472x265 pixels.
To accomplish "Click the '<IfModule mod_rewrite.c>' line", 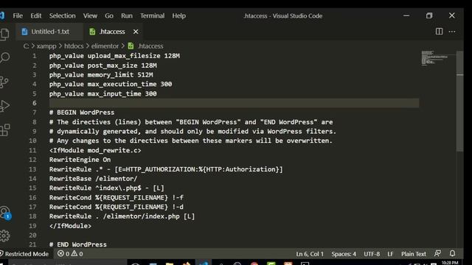I will coord(95,150).
